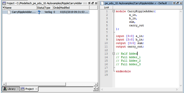Collapse the module block at line 1

coord(113,11)
